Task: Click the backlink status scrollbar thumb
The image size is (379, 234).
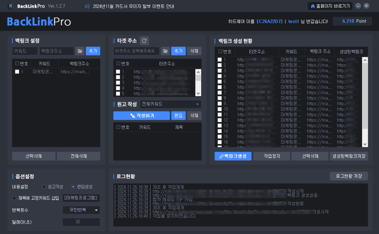Action: 365,96
